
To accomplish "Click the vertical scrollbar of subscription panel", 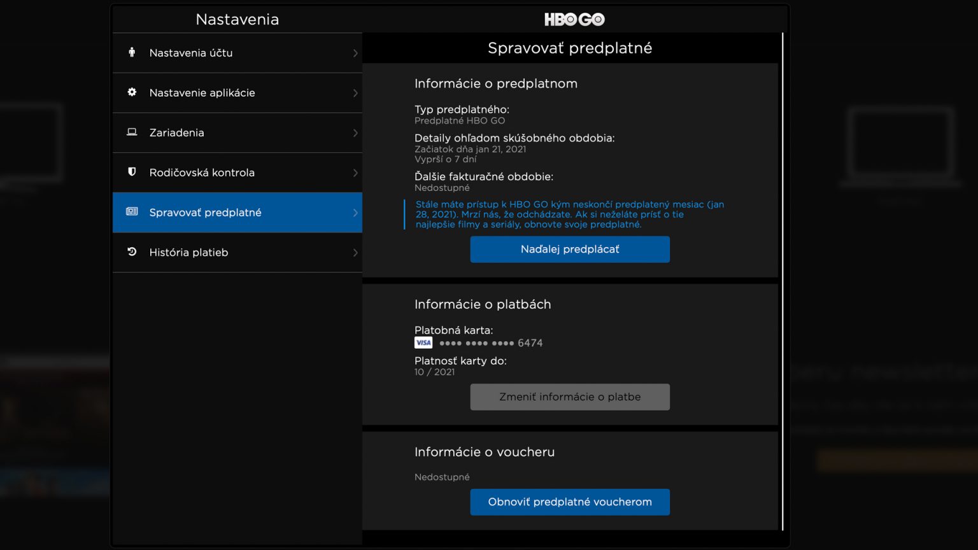I will coord(783,281).
